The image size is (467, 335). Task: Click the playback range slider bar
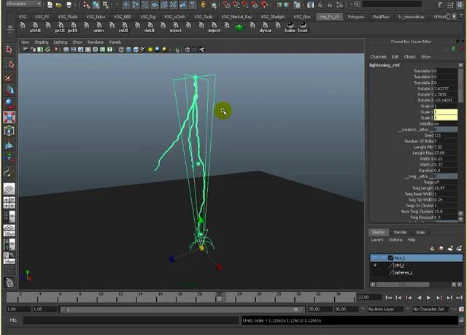182,309
